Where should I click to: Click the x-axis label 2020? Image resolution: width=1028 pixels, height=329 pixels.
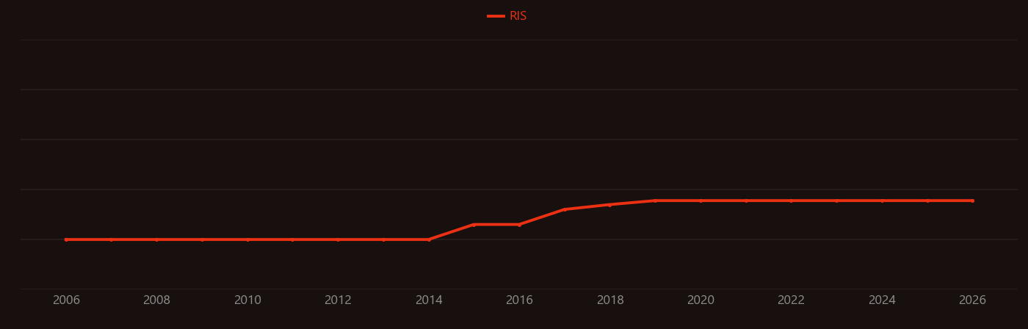[x=701, y=300]
